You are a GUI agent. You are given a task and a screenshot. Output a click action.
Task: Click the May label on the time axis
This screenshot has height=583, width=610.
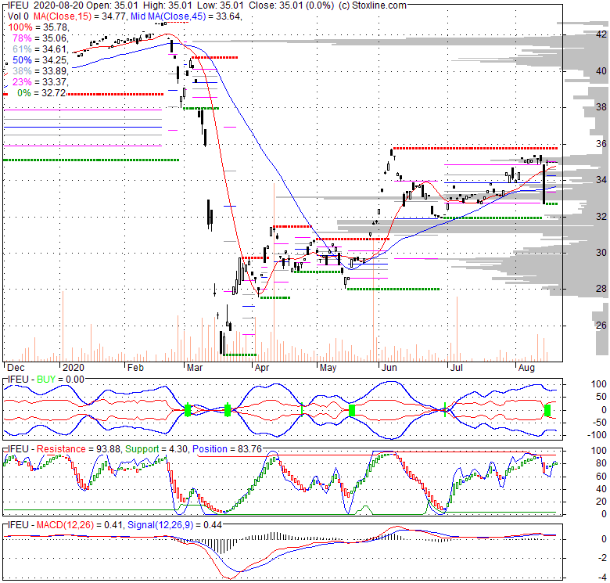tap(328, 368)
